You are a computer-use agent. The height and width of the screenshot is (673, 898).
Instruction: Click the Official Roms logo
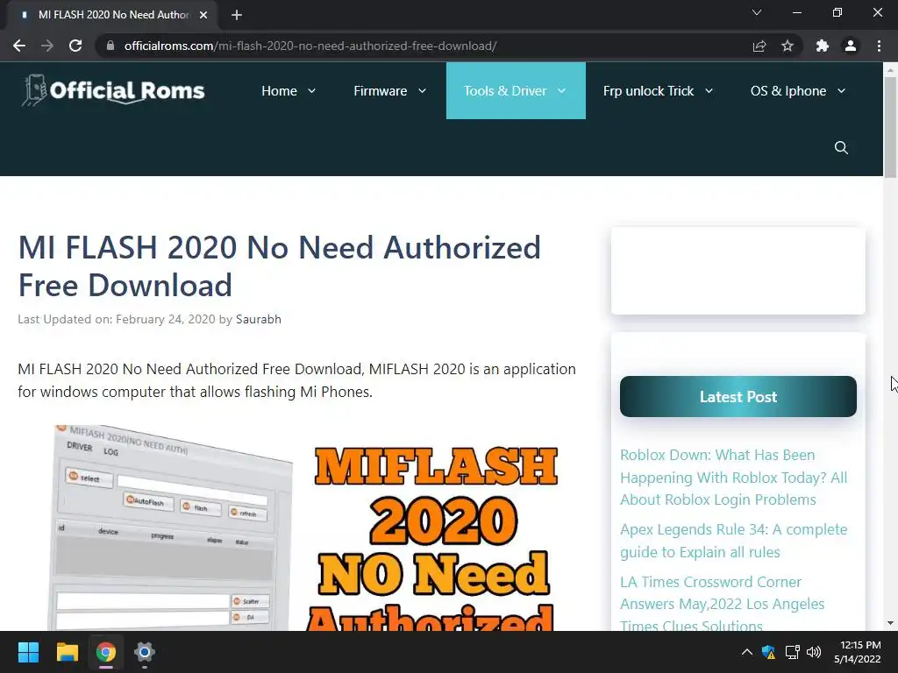point(113,90)
